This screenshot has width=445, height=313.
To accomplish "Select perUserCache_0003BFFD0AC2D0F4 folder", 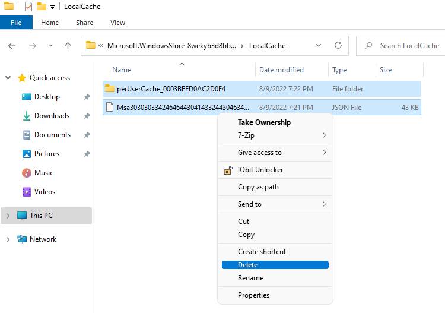I will pos(262,89).
